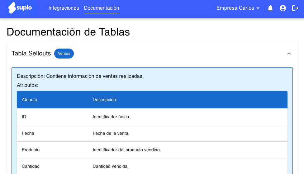304x174 pixels.
Task: Select the Fecha attribute cell
Action: click(x=28, y=133)
